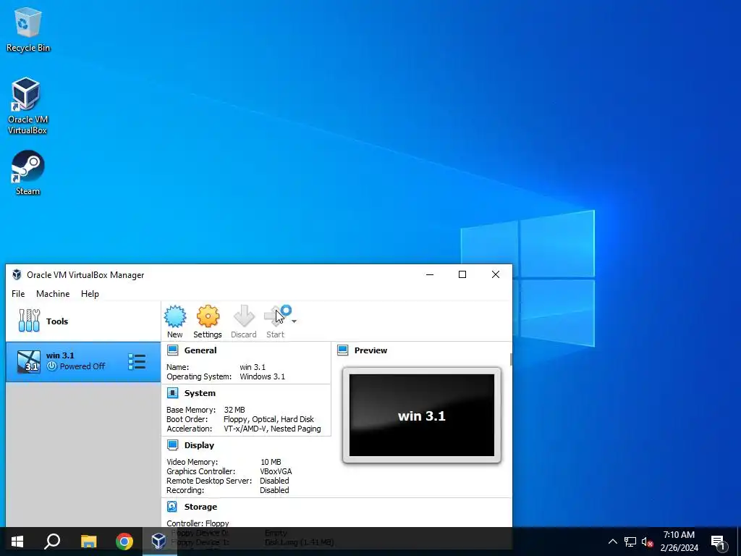Click the Display section screen icon
The width and height of the screenshot is (741, 556).
[172, 445]
